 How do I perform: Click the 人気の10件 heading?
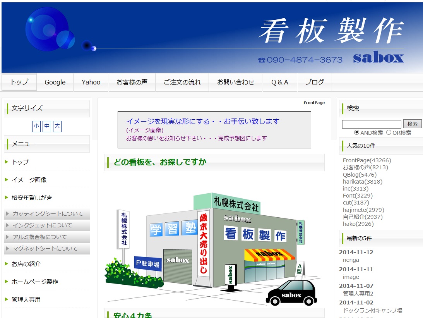(361, 146)
